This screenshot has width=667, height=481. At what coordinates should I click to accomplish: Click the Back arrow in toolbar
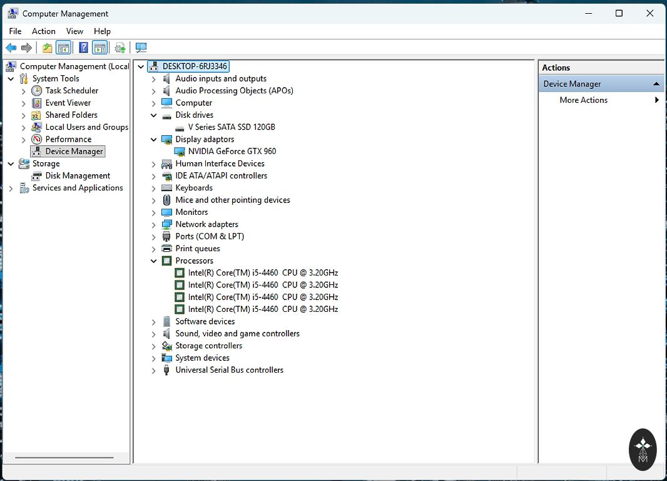tap(11, 48)
